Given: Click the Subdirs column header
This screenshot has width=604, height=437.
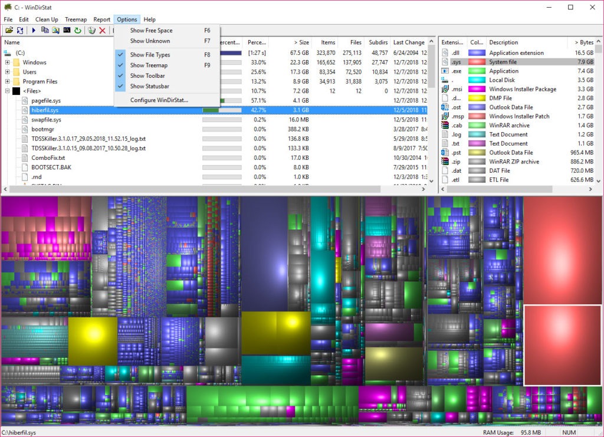Looking at the screenshot, I should click(377, 42).
